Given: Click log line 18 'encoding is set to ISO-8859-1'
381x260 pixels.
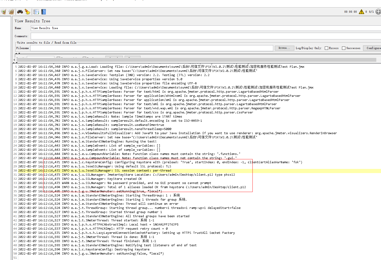Looking at the screenshot, I should (110, 121).
